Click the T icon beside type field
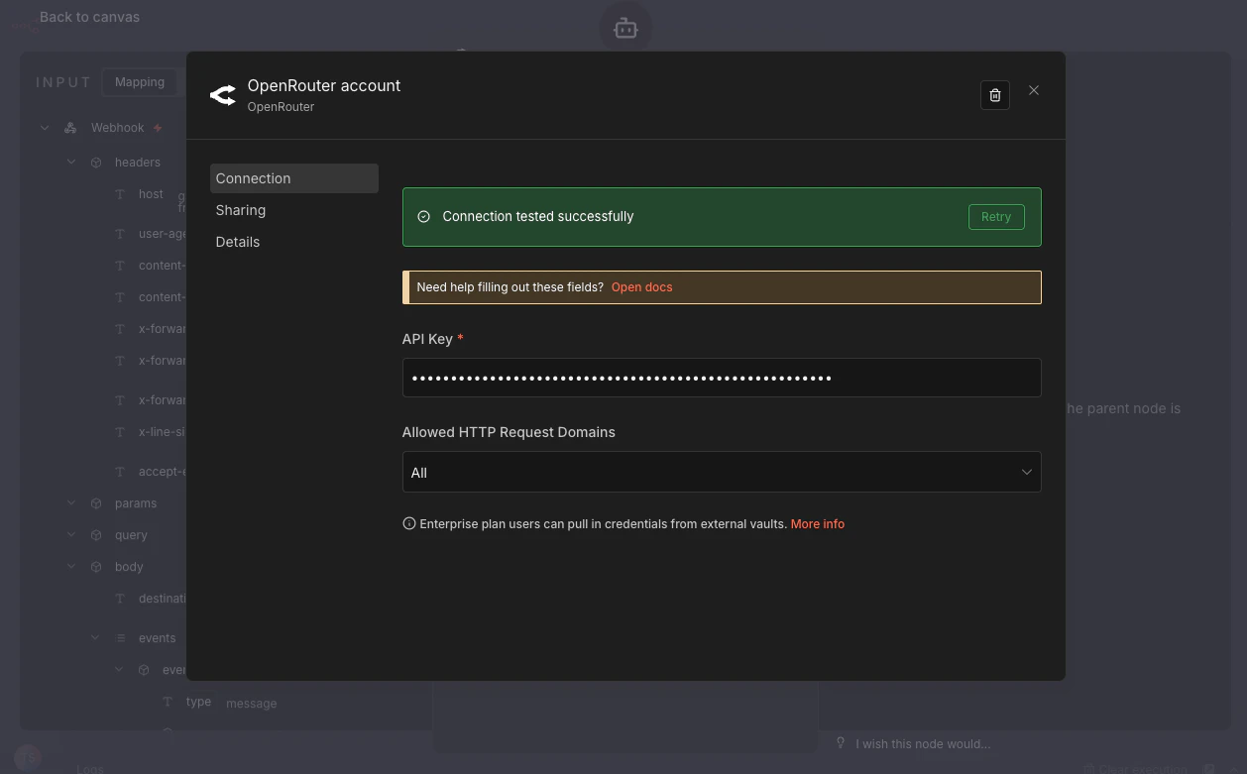Viewport: 1247px width, 774px height. (x=168, y=702)
